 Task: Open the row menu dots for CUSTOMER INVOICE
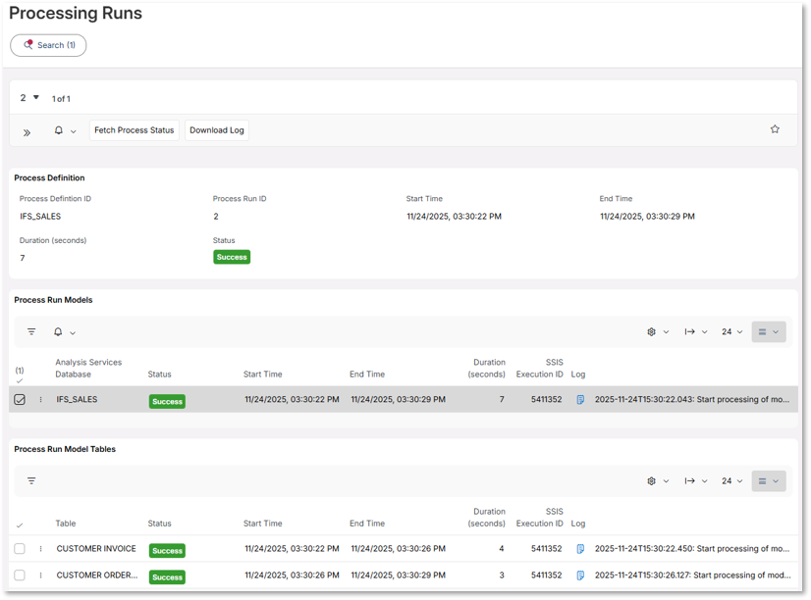(x=41, y=549)
